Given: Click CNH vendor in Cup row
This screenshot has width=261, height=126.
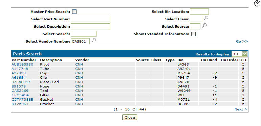Looking at the screenshot, I should (x=79, y=73).
